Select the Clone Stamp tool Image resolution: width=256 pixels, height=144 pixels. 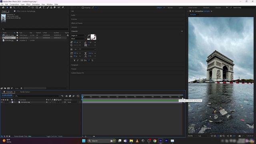(x=51, y=8)
